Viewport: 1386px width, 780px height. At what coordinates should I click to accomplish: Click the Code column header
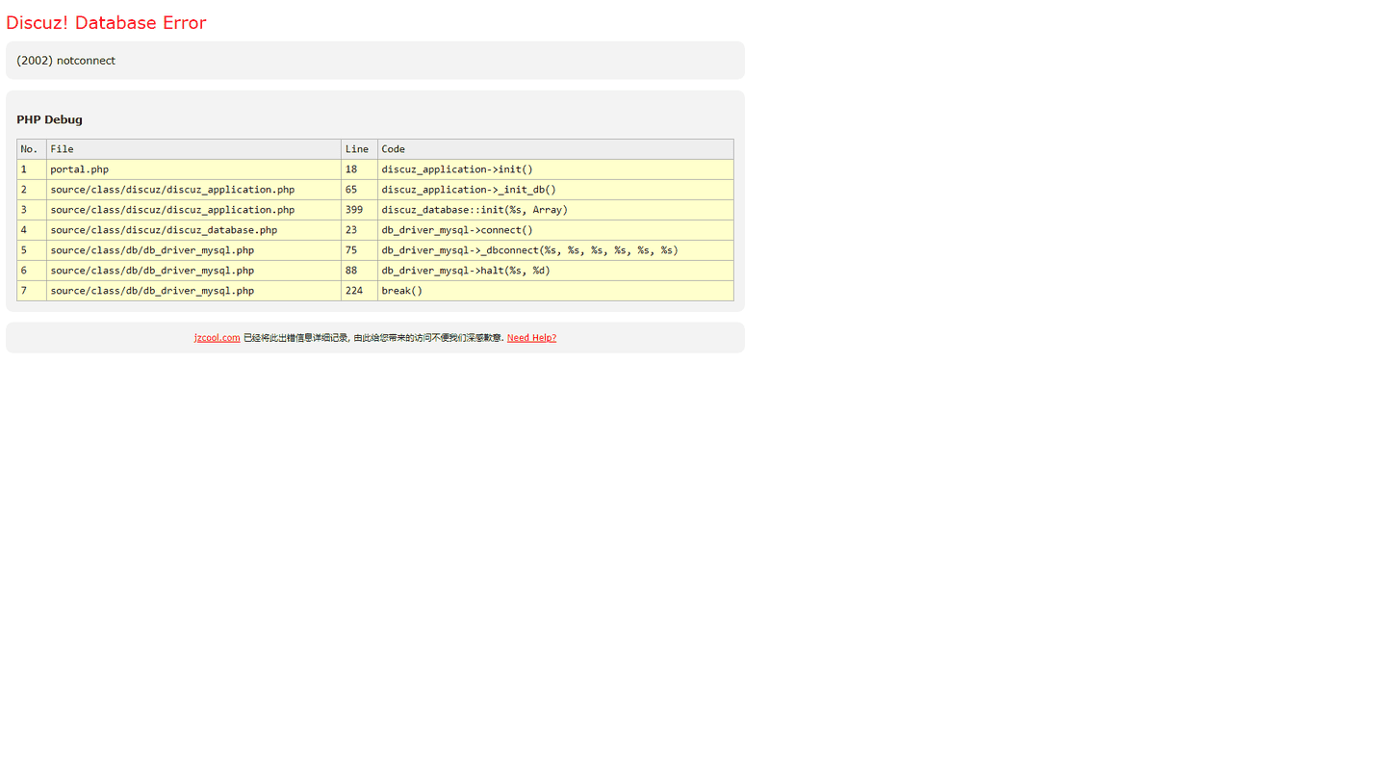[555, 149]
